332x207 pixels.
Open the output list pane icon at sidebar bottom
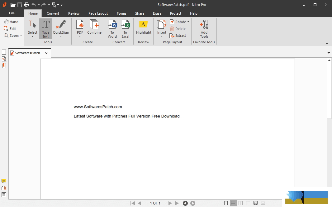coord(4,195)
